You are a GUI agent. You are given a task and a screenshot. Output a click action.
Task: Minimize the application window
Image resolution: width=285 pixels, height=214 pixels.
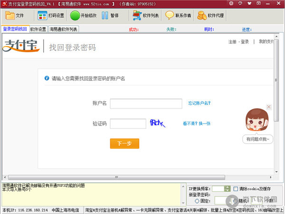click(268, 3)
